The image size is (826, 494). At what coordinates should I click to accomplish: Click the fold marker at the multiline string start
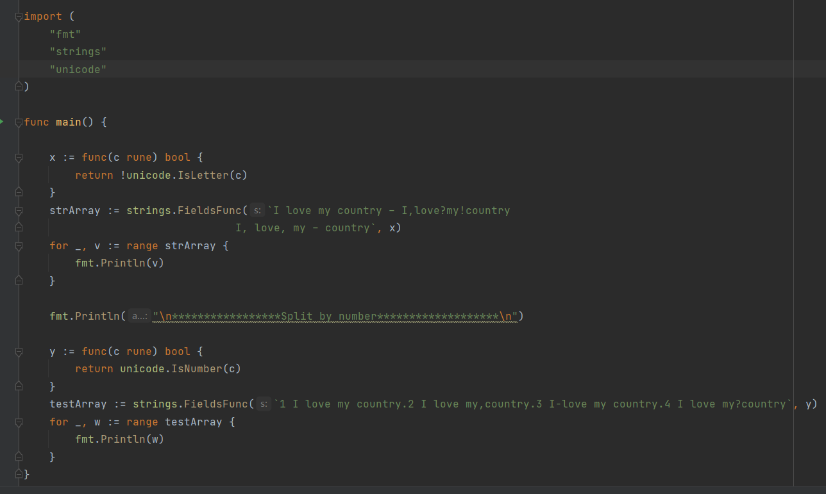pos(19,210)
